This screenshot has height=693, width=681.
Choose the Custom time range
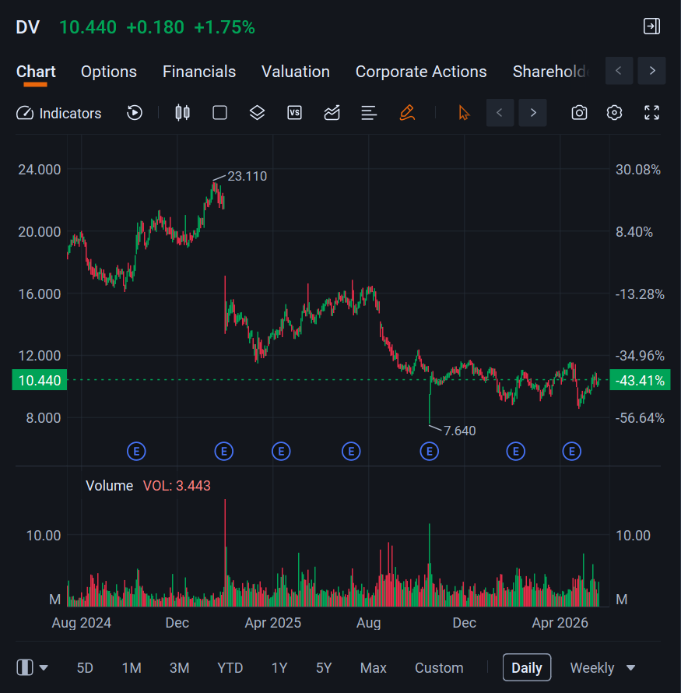pos(439,667)
